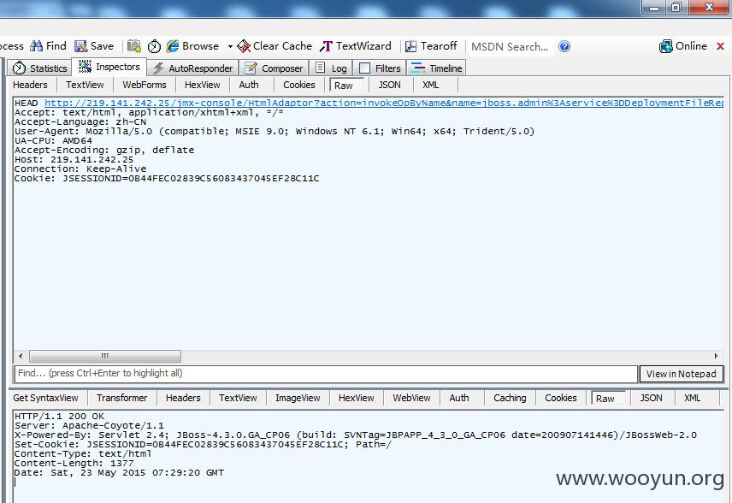Click the Server: Apache-Coyote/1.1 line

89,425
